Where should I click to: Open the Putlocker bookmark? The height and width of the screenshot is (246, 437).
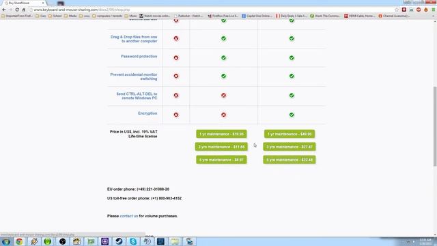(x=188, y=16)
